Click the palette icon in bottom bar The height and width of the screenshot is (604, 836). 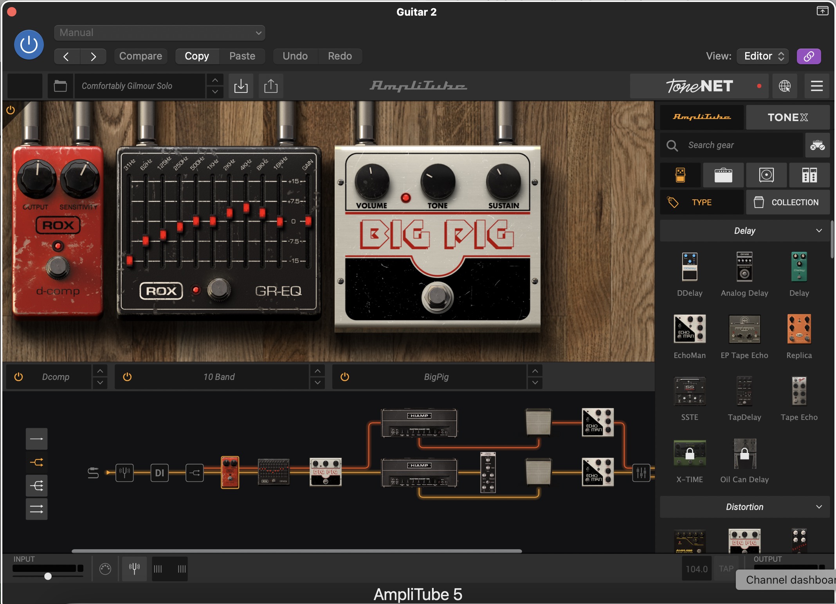[x=105, y=569]
